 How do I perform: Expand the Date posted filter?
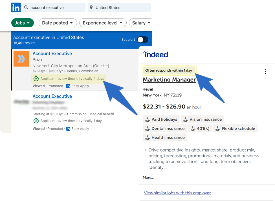pos(58,23)
